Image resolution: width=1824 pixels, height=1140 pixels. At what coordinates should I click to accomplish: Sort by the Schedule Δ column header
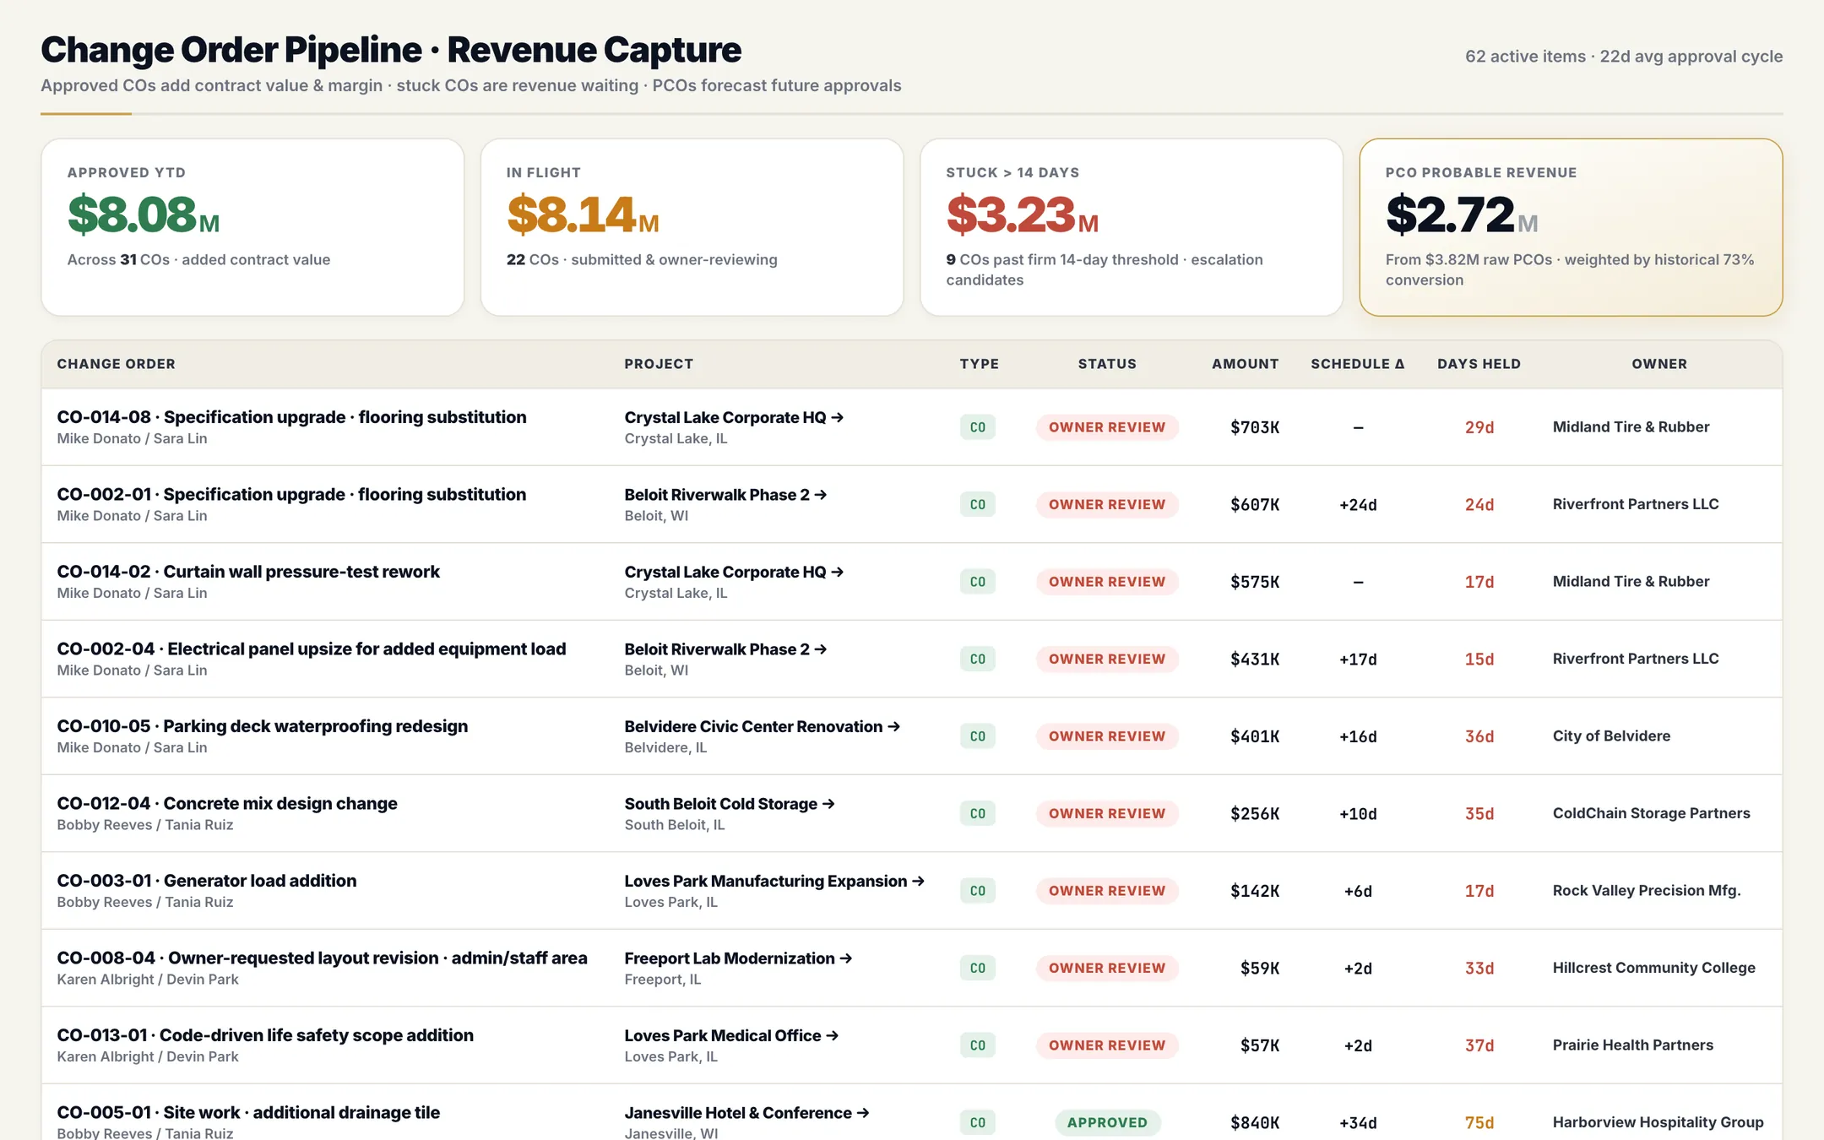click(1358, 364)
